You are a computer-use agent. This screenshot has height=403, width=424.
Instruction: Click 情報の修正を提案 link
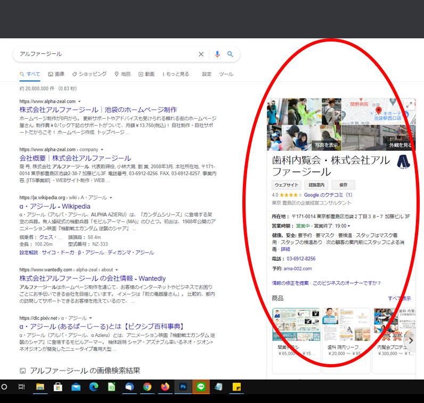(x=290, y=283)
